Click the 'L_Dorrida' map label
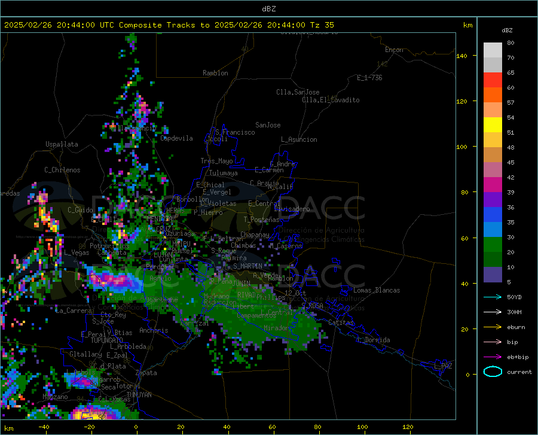Screen dimensions: 538x435 point(373,340)
